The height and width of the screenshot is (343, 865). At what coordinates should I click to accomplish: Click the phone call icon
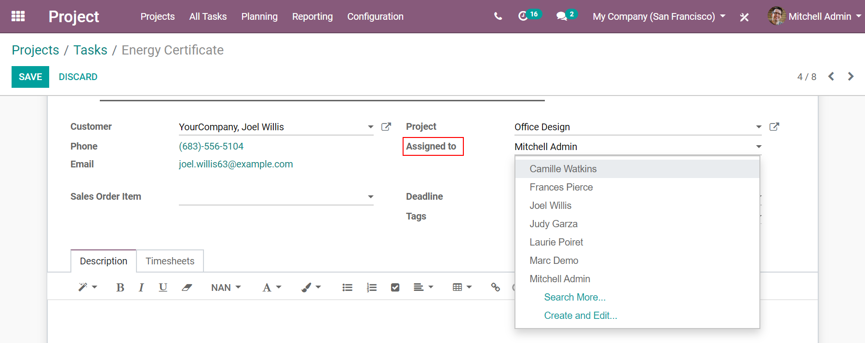(498, 16)
